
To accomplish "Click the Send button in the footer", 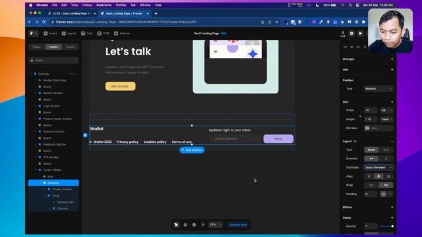I will (x=278, y=139).
